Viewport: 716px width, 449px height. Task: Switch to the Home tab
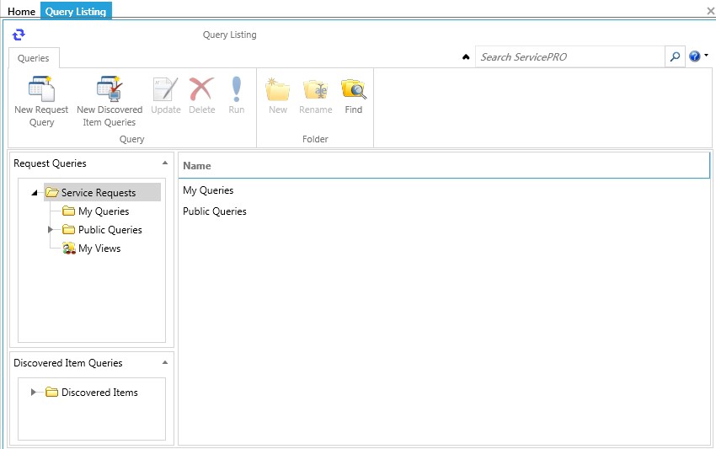point(21,12)
